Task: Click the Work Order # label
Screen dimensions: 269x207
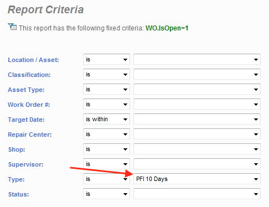Action: 29,105
